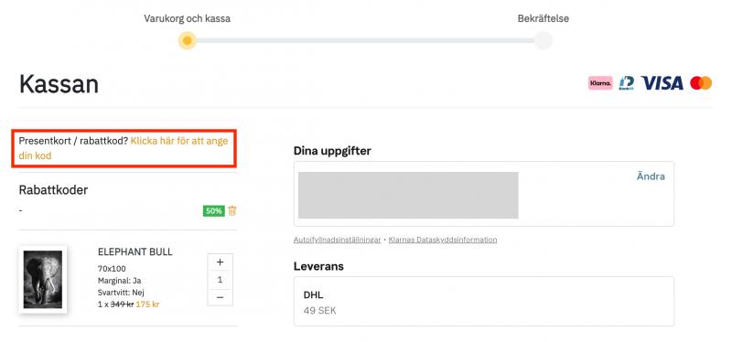This screenshot has height=342, width=732.
Task: Go to the Bekräftelse step indicator
Action: (543, 40)
